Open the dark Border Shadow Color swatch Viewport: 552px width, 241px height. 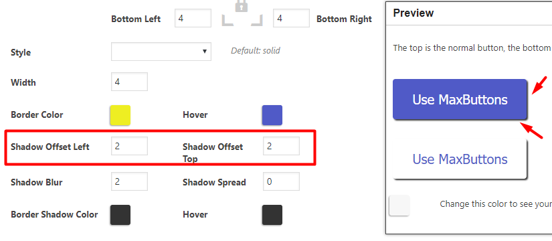pos(120,215)
